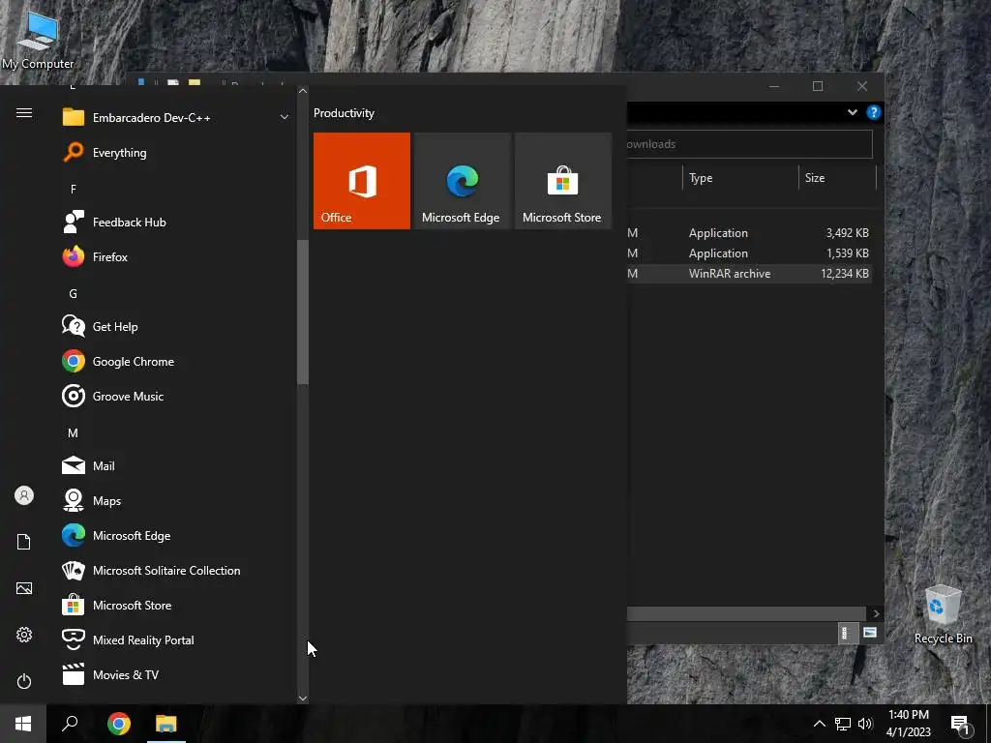The height and width of the screenshot is (743, 991).
Task: Open Pictures from Start sidebar
Action: click(x=24, y=588)
